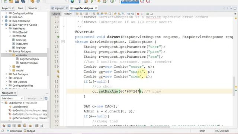Open project configuration dropdown in main toolbar
The width and height of the screenshot is (238, 134).
pos(57,1)
